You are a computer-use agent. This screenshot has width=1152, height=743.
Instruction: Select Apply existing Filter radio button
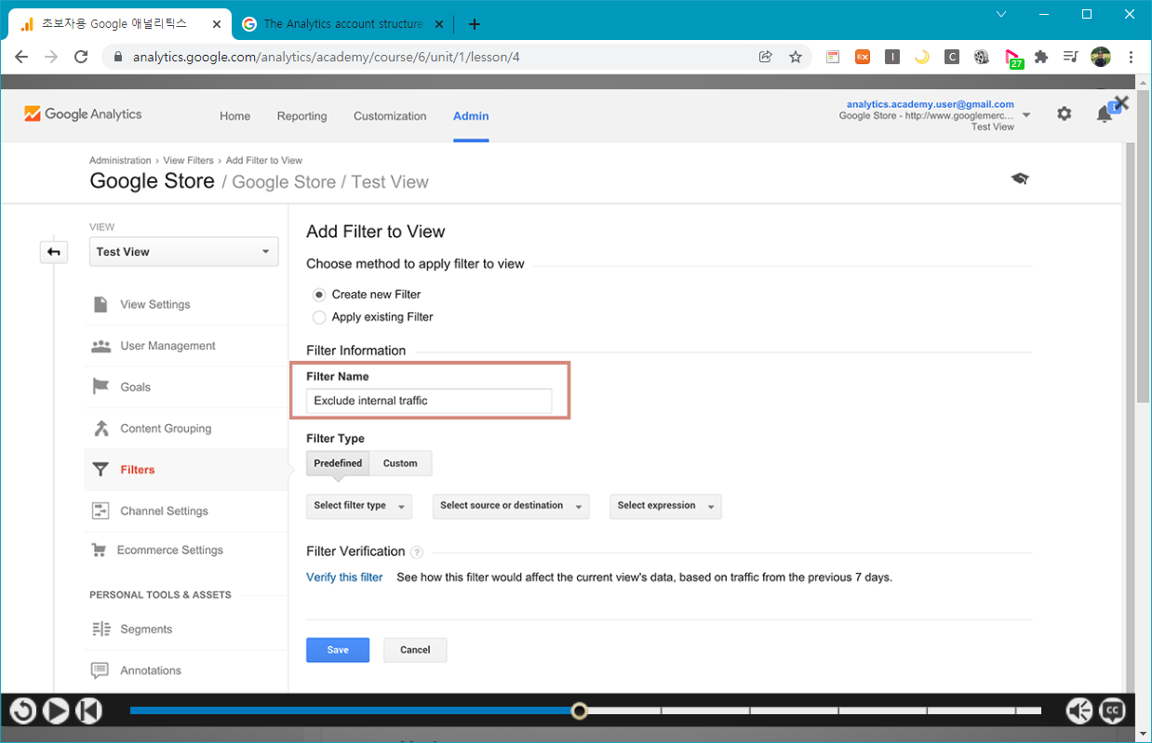pyautogui.click(x=319, y=317)
